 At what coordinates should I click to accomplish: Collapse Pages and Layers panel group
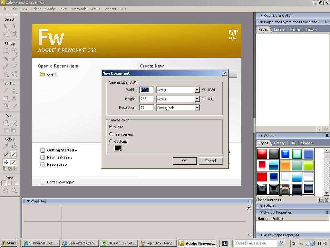[261, 22]
